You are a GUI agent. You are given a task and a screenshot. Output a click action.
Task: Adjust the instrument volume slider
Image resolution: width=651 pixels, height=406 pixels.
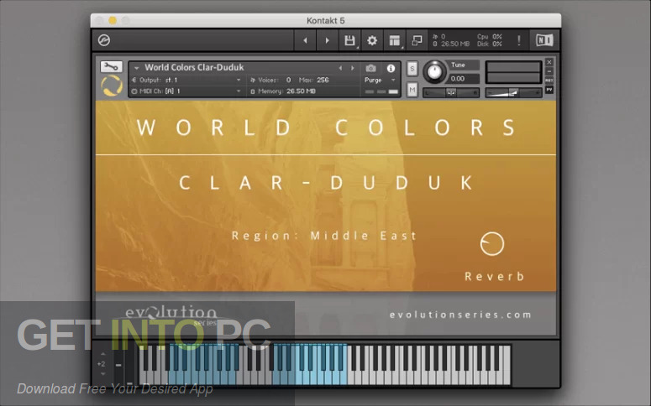click(513, 93)
